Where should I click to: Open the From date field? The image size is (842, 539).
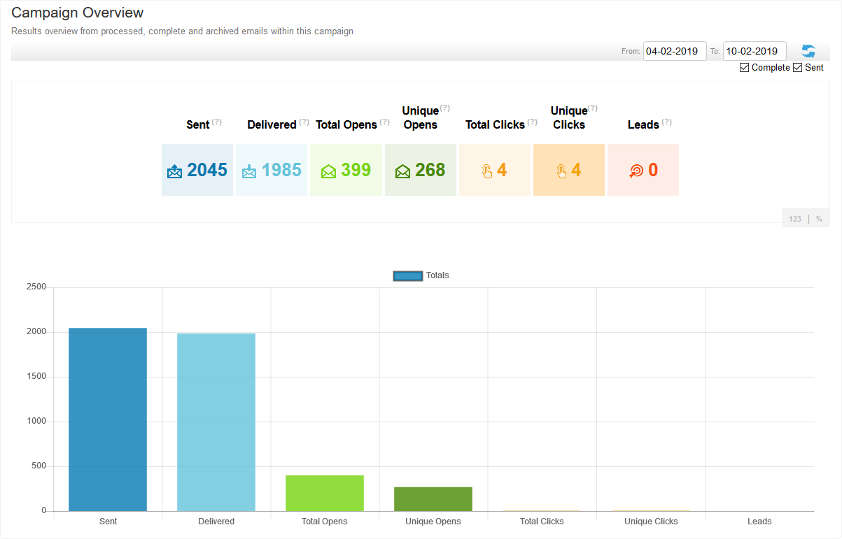coord(674,51)
